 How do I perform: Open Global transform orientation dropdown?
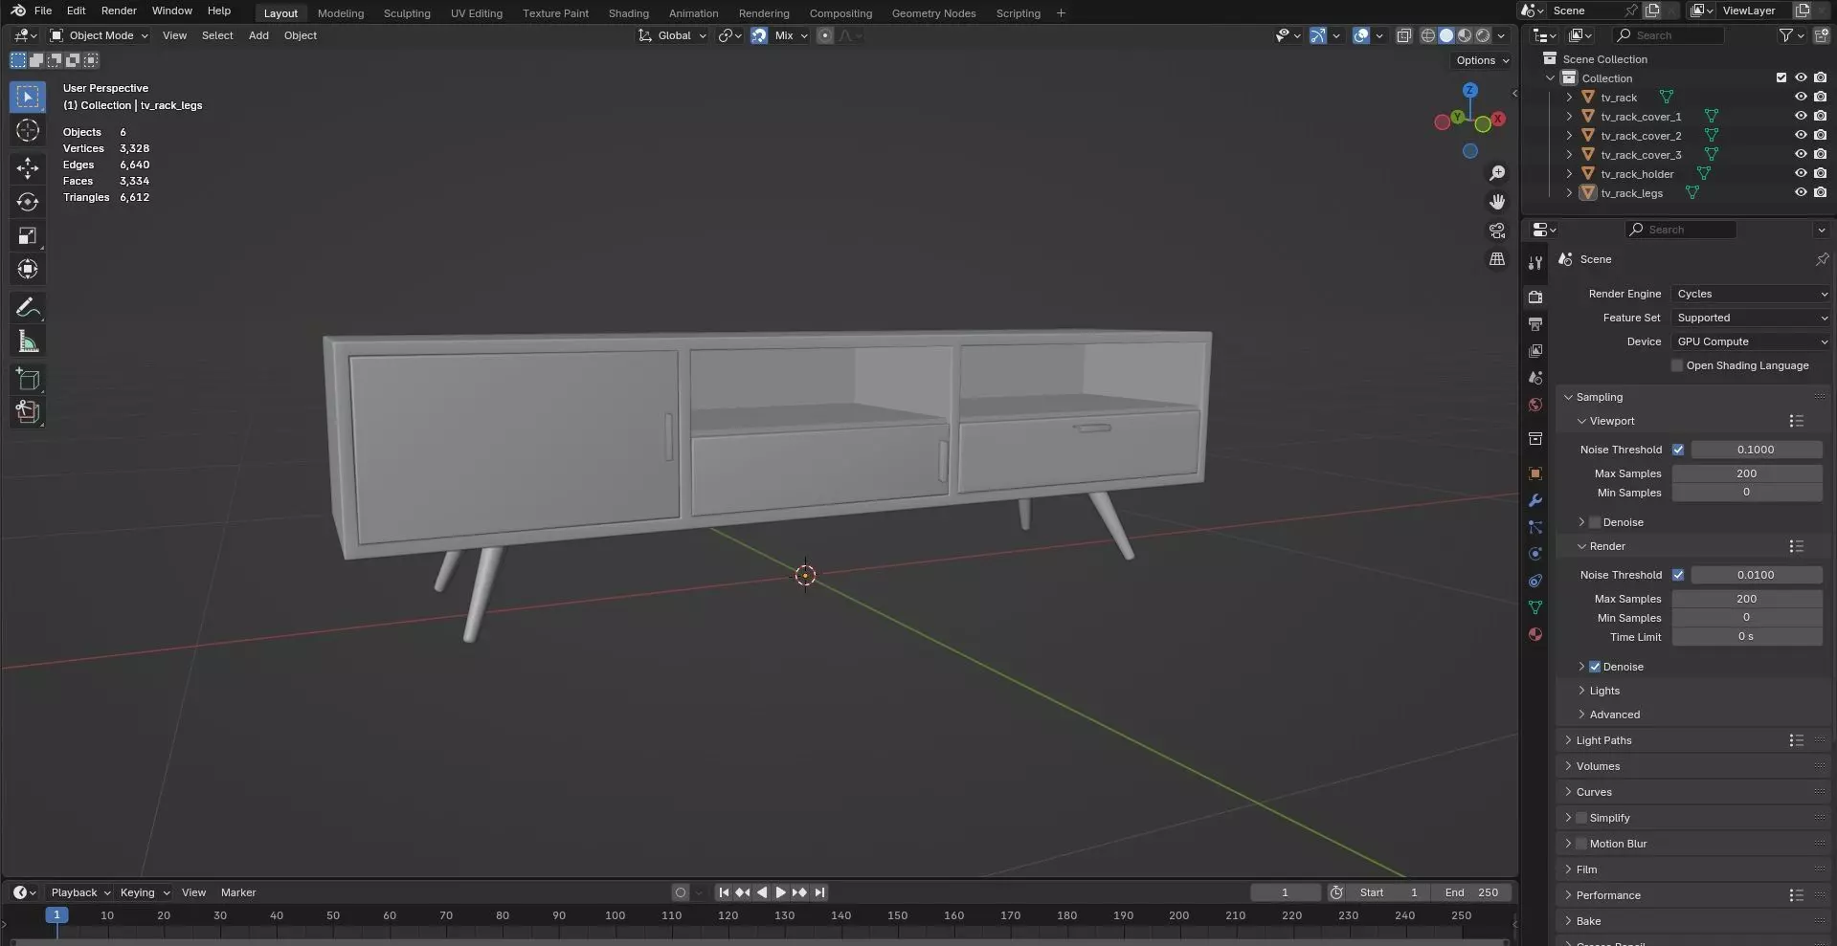click(673, 35)
